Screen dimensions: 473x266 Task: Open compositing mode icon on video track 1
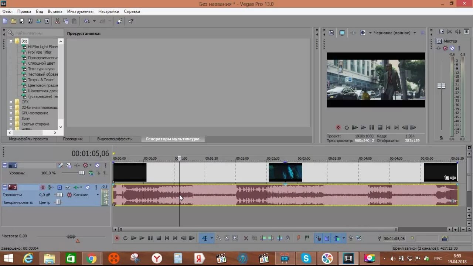pyautogui.click(x=91, y=173)
